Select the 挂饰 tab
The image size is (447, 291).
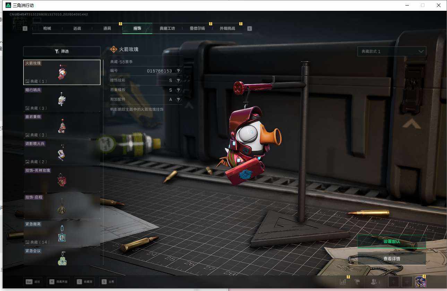(x=137, y=28)
